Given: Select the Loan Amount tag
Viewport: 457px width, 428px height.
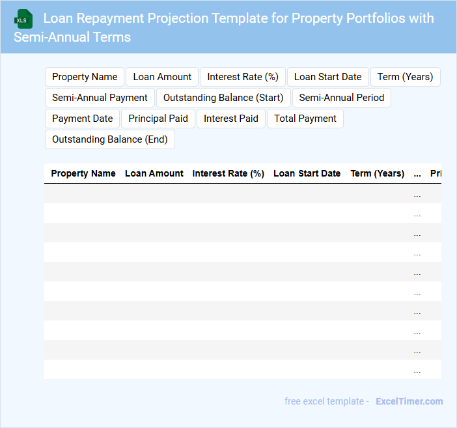Looking at the screenshot, I should 162,77.
